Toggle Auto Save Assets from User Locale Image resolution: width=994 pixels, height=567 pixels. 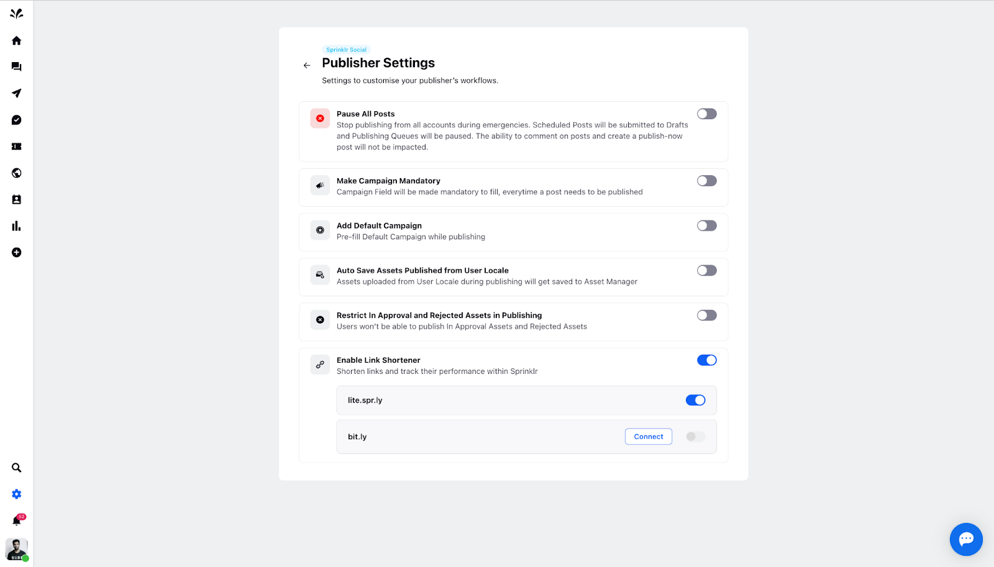[x=707, y=270]
